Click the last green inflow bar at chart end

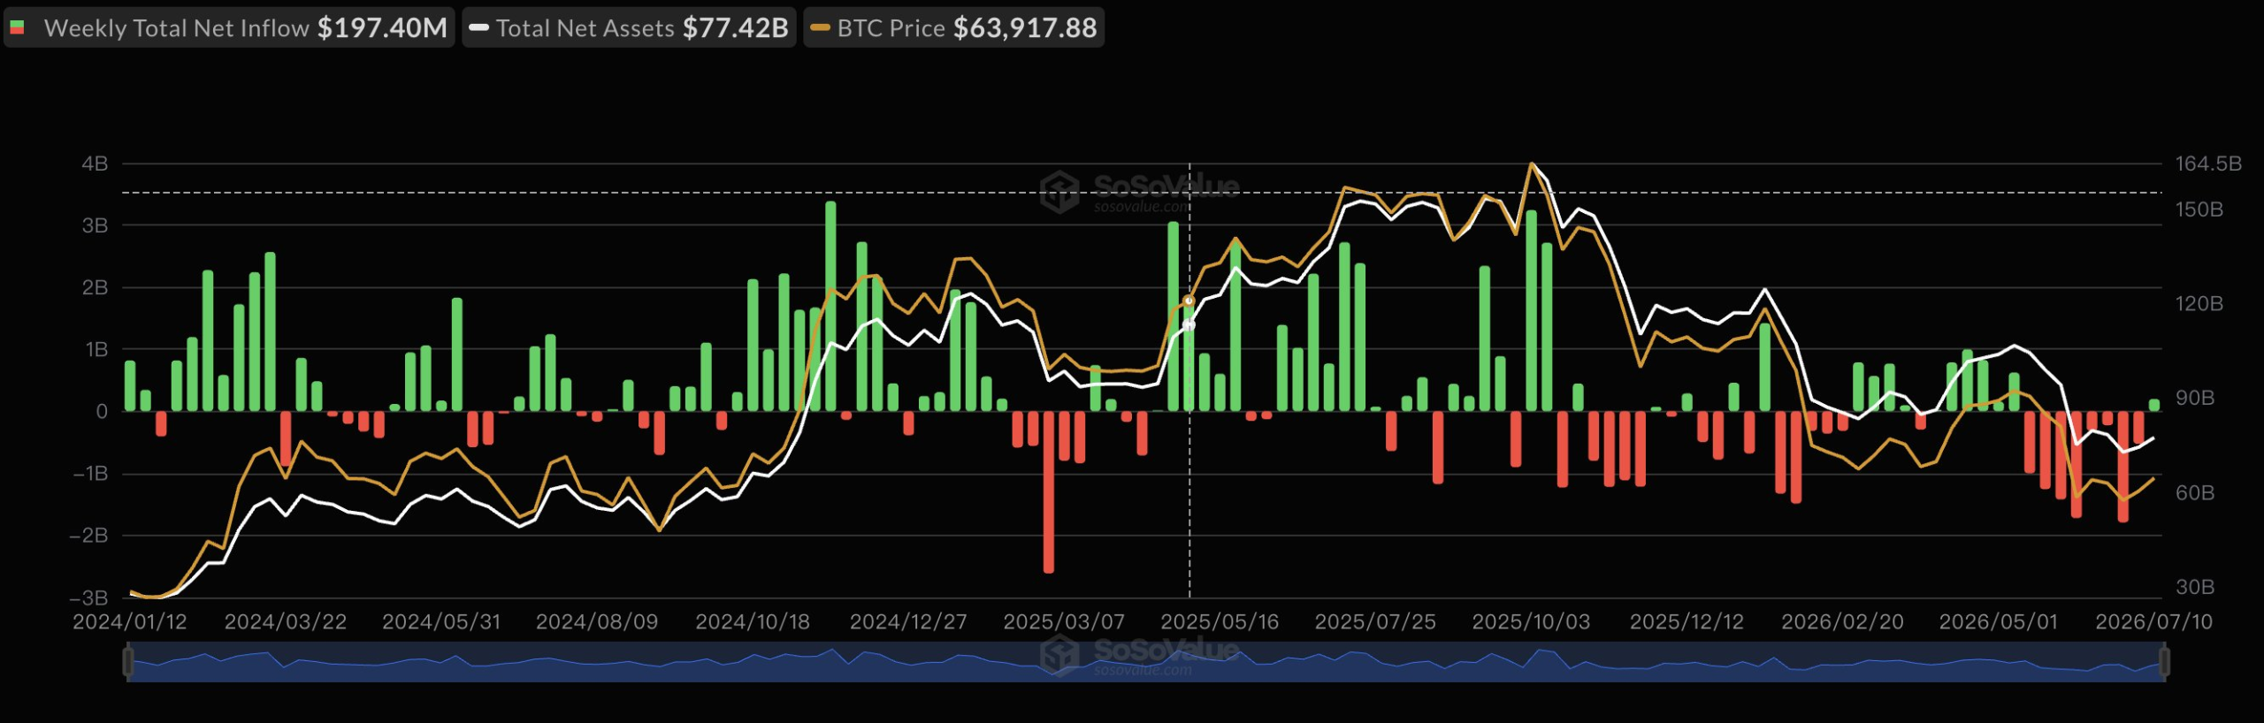2154,405
